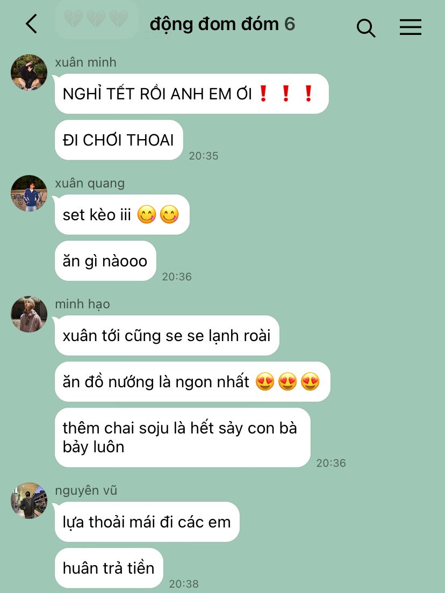Tap the chat title động đom đóm
445x593 pixels.
coord(214,25)
